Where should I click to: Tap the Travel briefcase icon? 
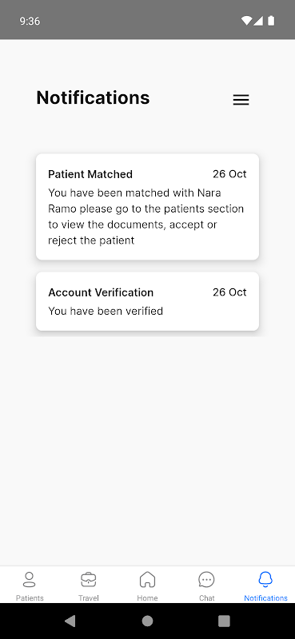pos(89,579)
